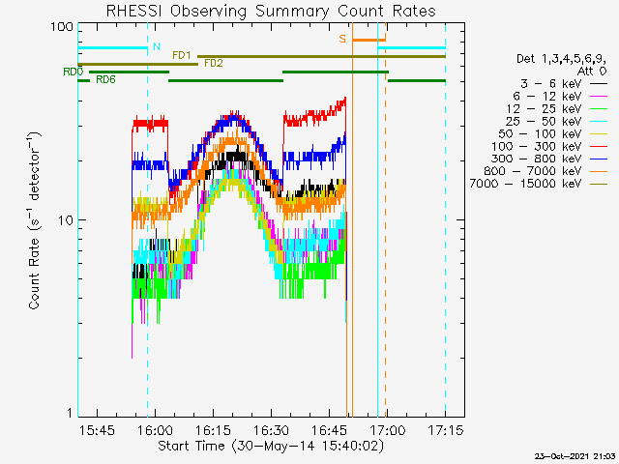
Task: Click the 17:15 time axis tick label
Action: pyautogui.click(x=445, y=429)
